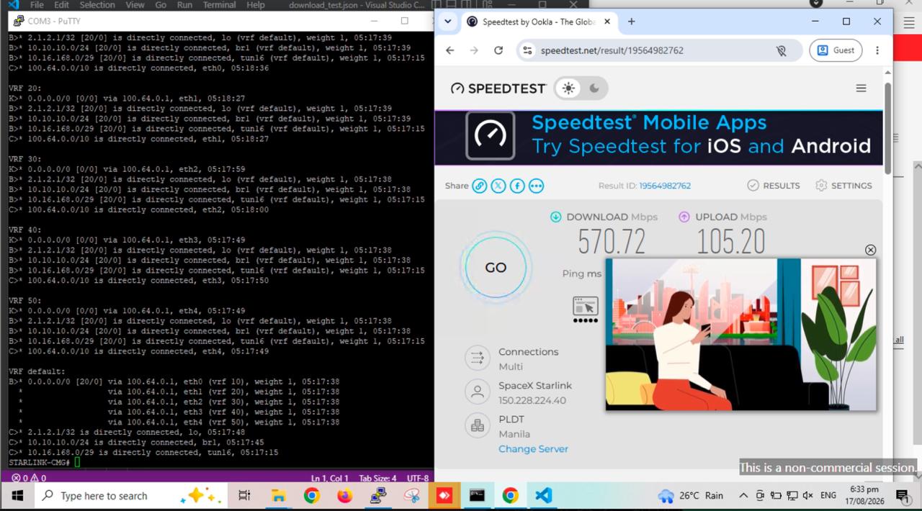Click the taskbar search box
Image resolution: width=922 pixels, height=511 pixels.
tap(130, 496)
